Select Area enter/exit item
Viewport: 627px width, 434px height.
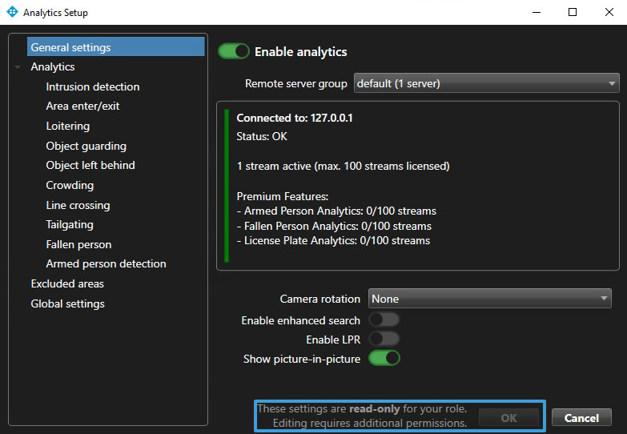[x=82, y=106]
